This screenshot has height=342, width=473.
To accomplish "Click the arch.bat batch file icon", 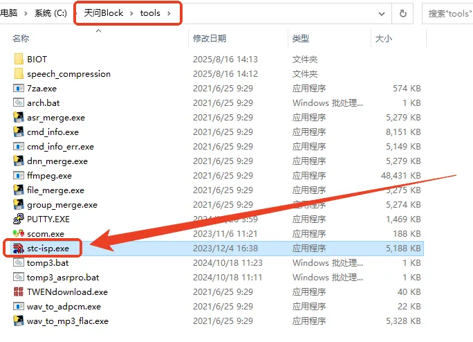I will (19, 103).
